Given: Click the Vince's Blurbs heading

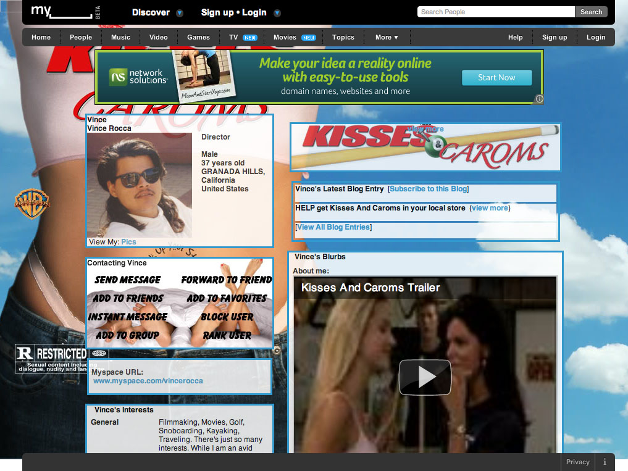Looking at the screenshot, I should point(320,257).
